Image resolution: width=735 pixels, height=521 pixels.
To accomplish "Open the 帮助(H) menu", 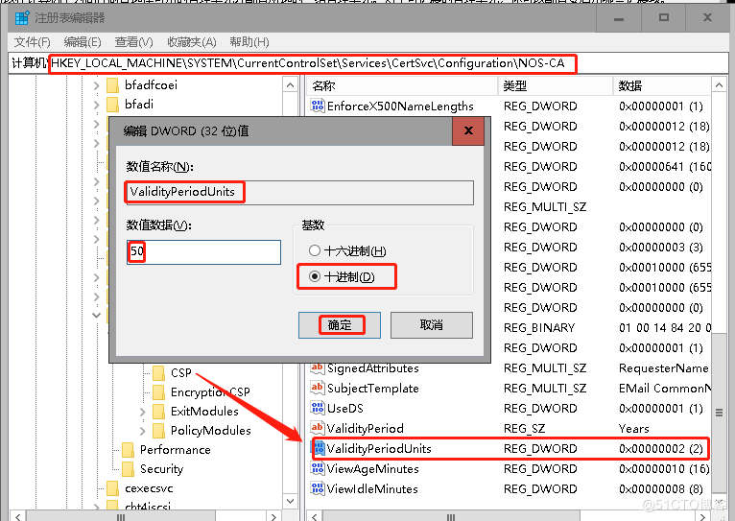I will (x=249, y=42).
